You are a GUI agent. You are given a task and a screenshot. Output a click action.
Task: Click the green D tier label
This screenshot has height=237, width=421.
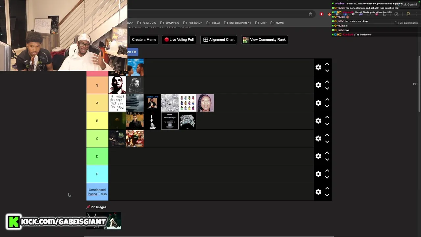(97, 156)
